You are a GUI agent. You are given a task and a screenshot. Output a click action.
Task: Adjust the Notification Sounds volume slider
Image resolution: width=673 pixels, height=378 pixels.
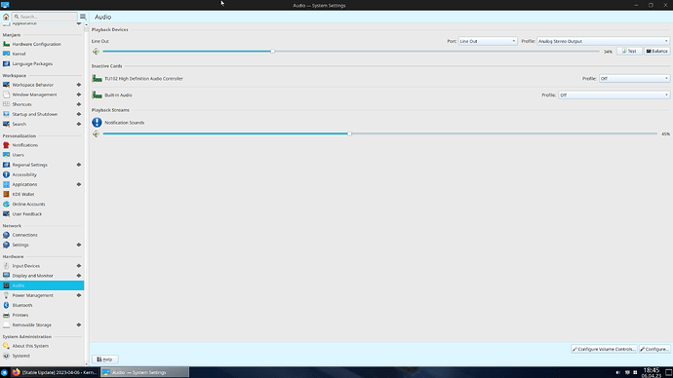pyautogui.click(x=379, y=133)
